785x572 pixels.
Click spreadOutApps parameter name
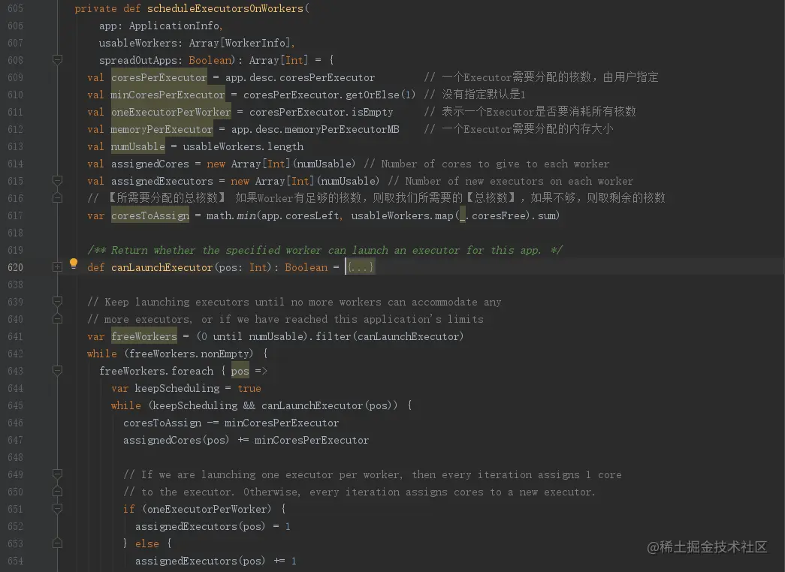pos(137,60)
